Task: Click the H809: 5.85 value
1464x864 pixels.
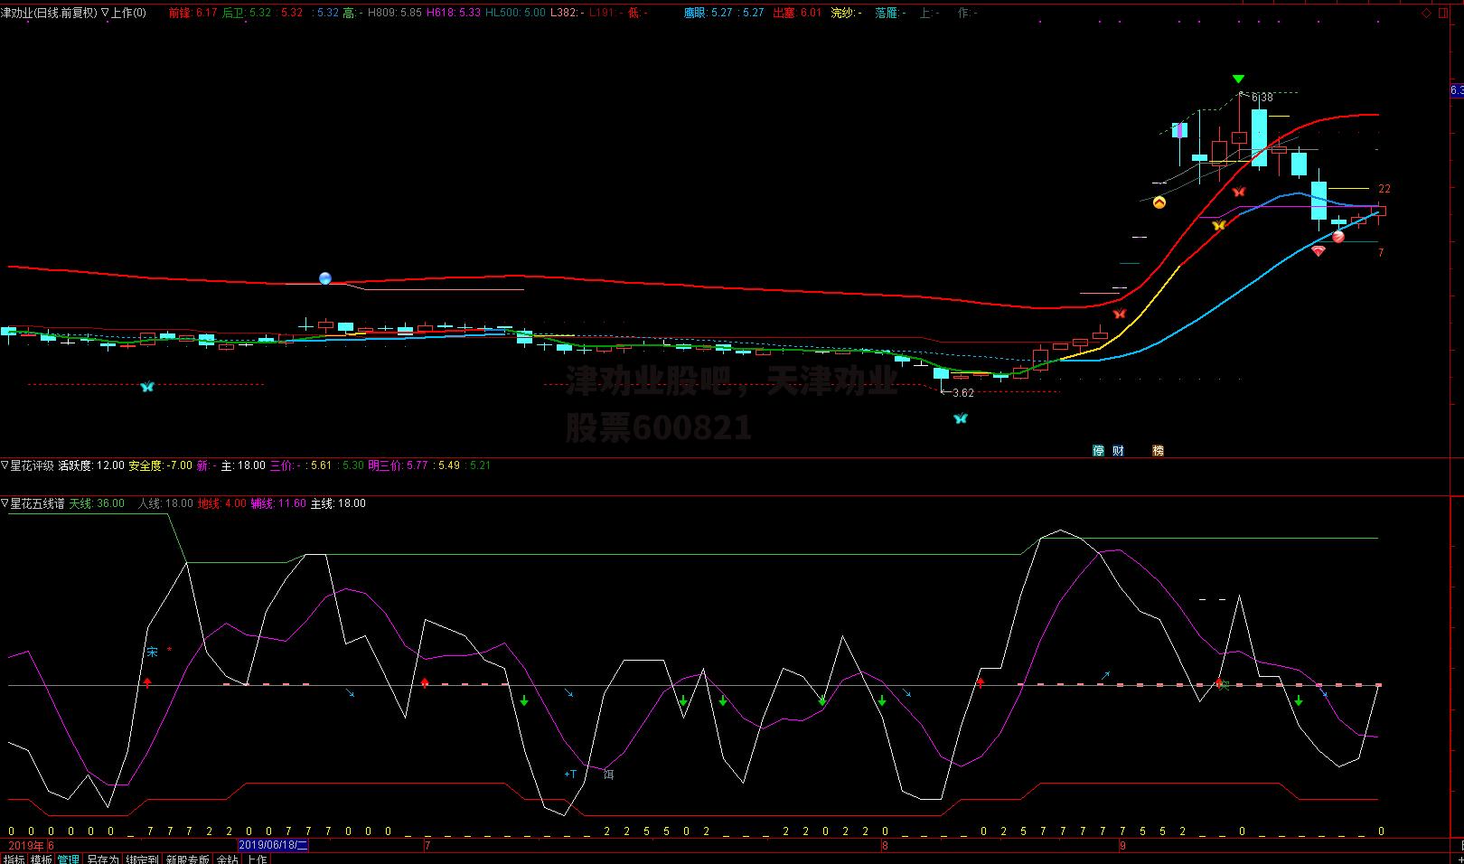Action: coord(395,13)
